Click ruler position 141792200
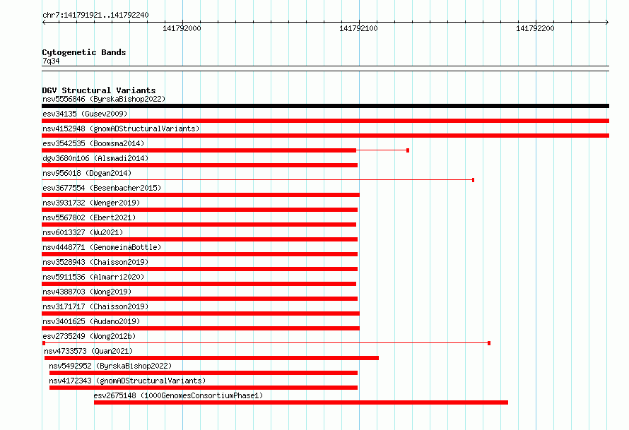 click(535, 28)
